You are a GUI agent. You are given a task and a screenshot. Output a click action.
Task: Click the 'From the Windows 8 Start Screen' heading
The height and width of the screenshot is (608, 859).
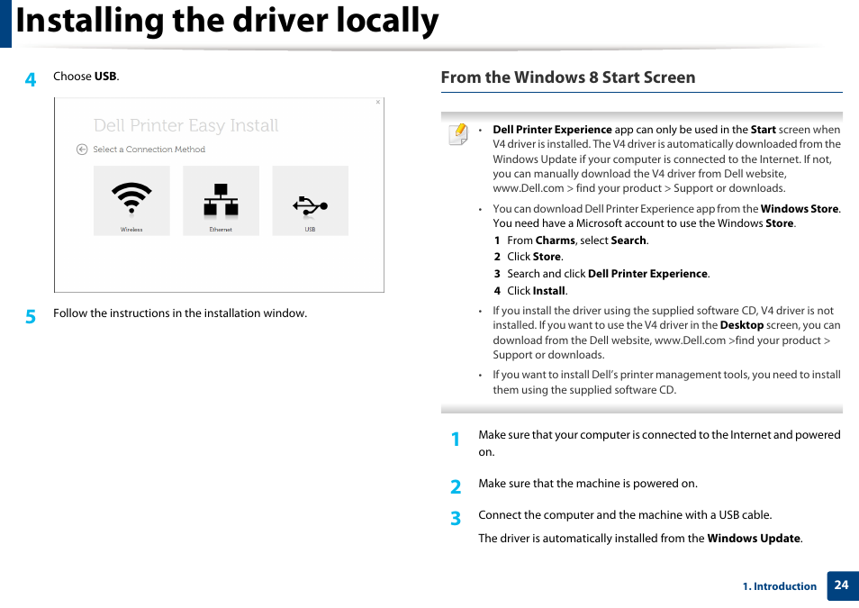568,77
